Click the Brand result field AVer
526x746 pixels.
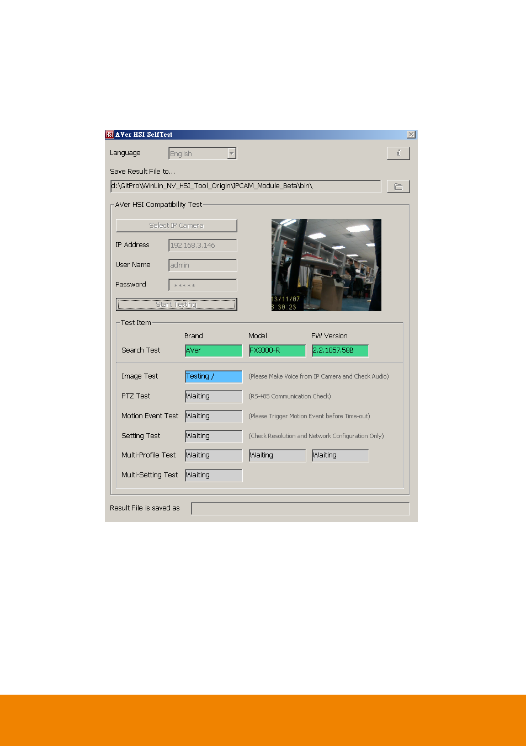coord(214,350)
